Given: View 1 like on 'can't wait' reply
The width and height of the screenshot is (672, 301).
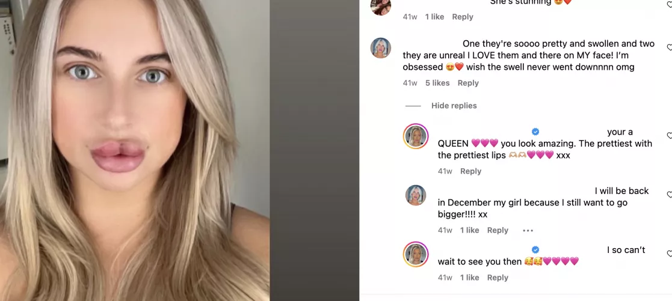Looking at the screenshot, I should click(x=470, y=278).
